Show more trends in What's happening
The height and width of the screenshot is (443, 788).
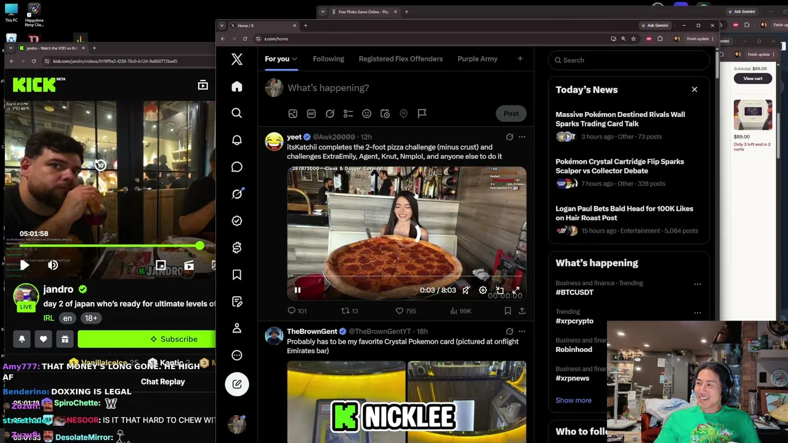click(x=574, y=401)
